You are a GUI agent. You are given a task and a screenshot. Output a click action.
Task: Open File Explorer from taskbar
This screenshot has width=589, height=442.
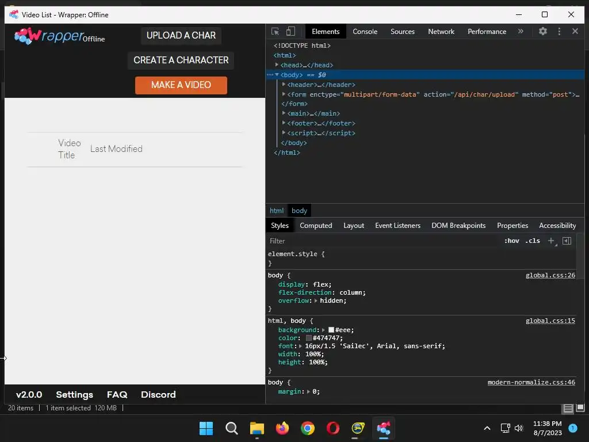(x=257, y=428)
